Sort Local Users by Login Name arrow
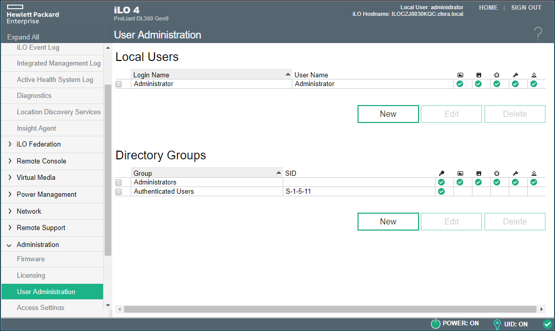Screen dimensions: 555x331 [288, 74]
